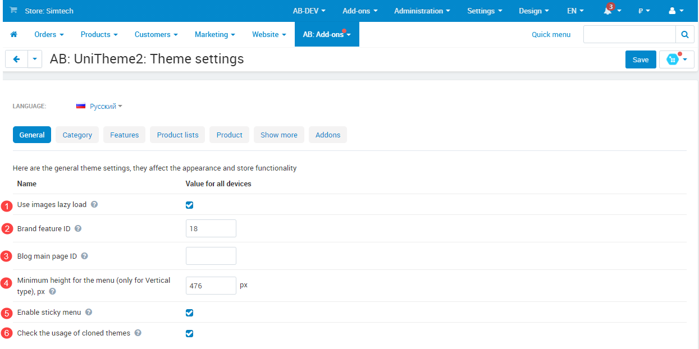Click the 'Value for all devices' column header
Image resolution: width=699 pixels, height=349 pixels.
[218, 183]
